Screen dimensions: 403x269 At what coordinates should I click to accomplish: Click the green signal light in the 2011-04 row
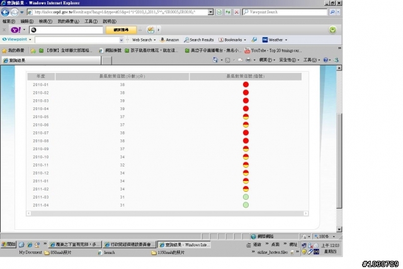246,205
